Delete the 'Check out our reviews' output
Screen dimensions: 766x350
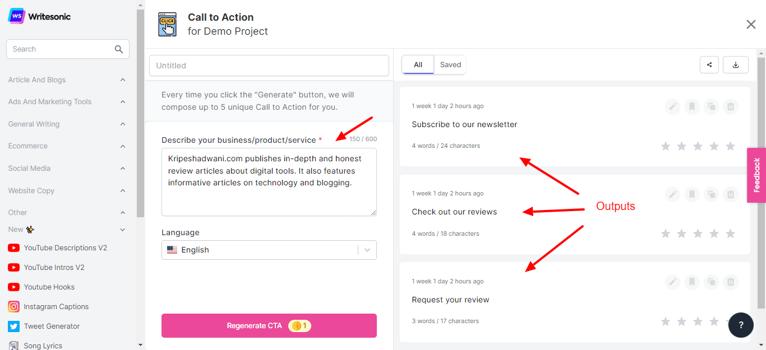(730, 194)
